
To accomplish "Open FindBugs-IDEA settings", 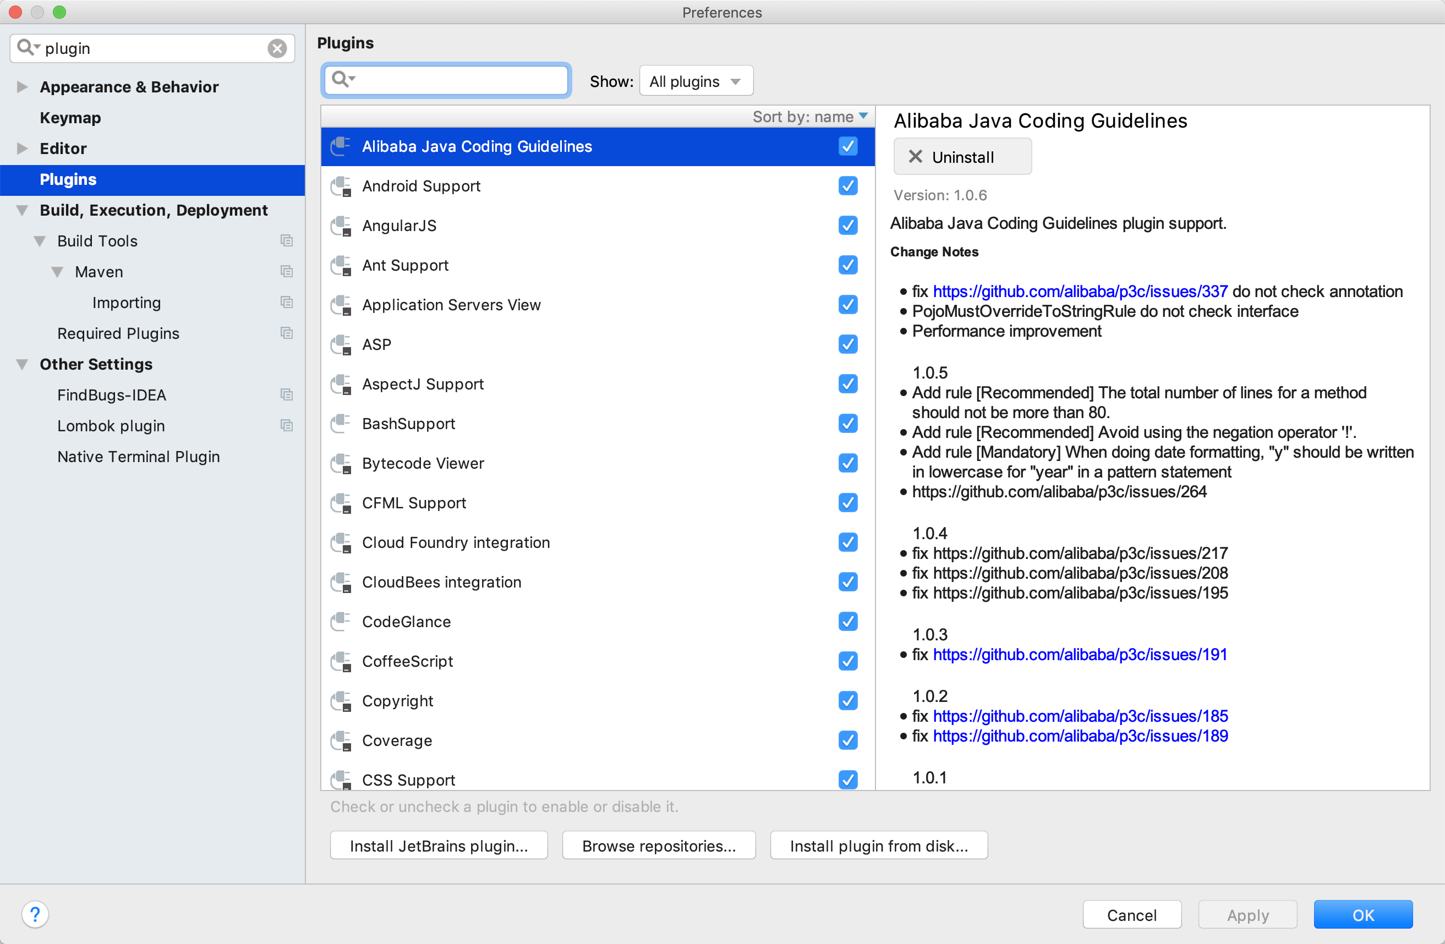I will pyautogui.click(x=112, y=395).
